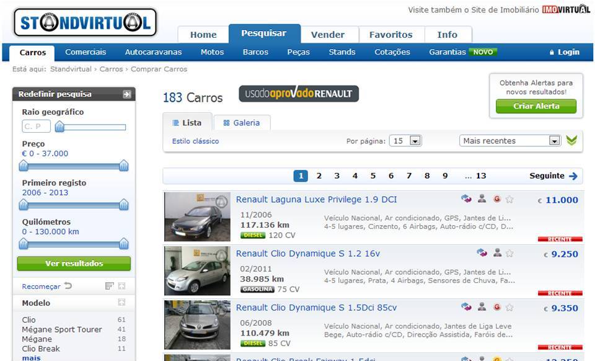The image size is (595, 361).
Task: Click the Standvirtual logo
Action: click(x=86, y=23)
